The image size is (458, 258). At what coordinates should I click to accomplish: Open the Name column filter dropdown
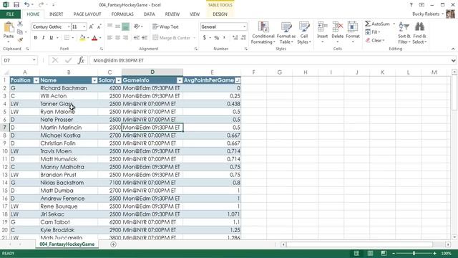coord(94,80)
